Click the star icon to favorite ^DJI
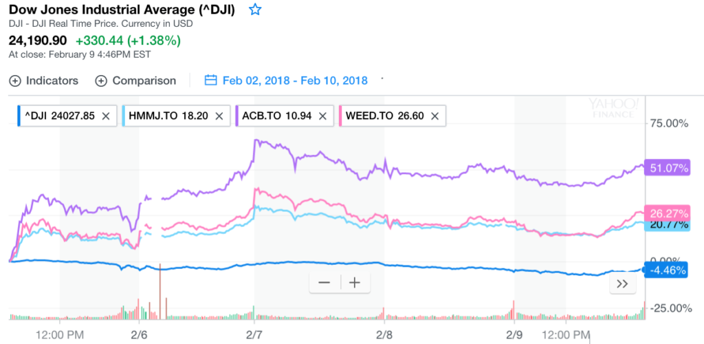 (255, 10)
